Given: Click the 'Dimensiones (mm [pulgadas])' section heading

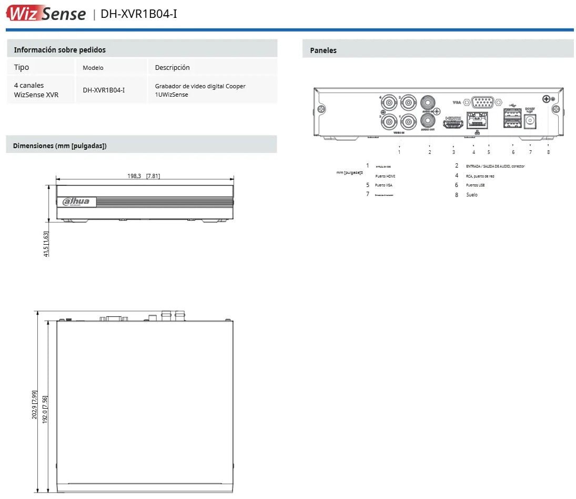Looking at the screenshot, I should 60,145.
